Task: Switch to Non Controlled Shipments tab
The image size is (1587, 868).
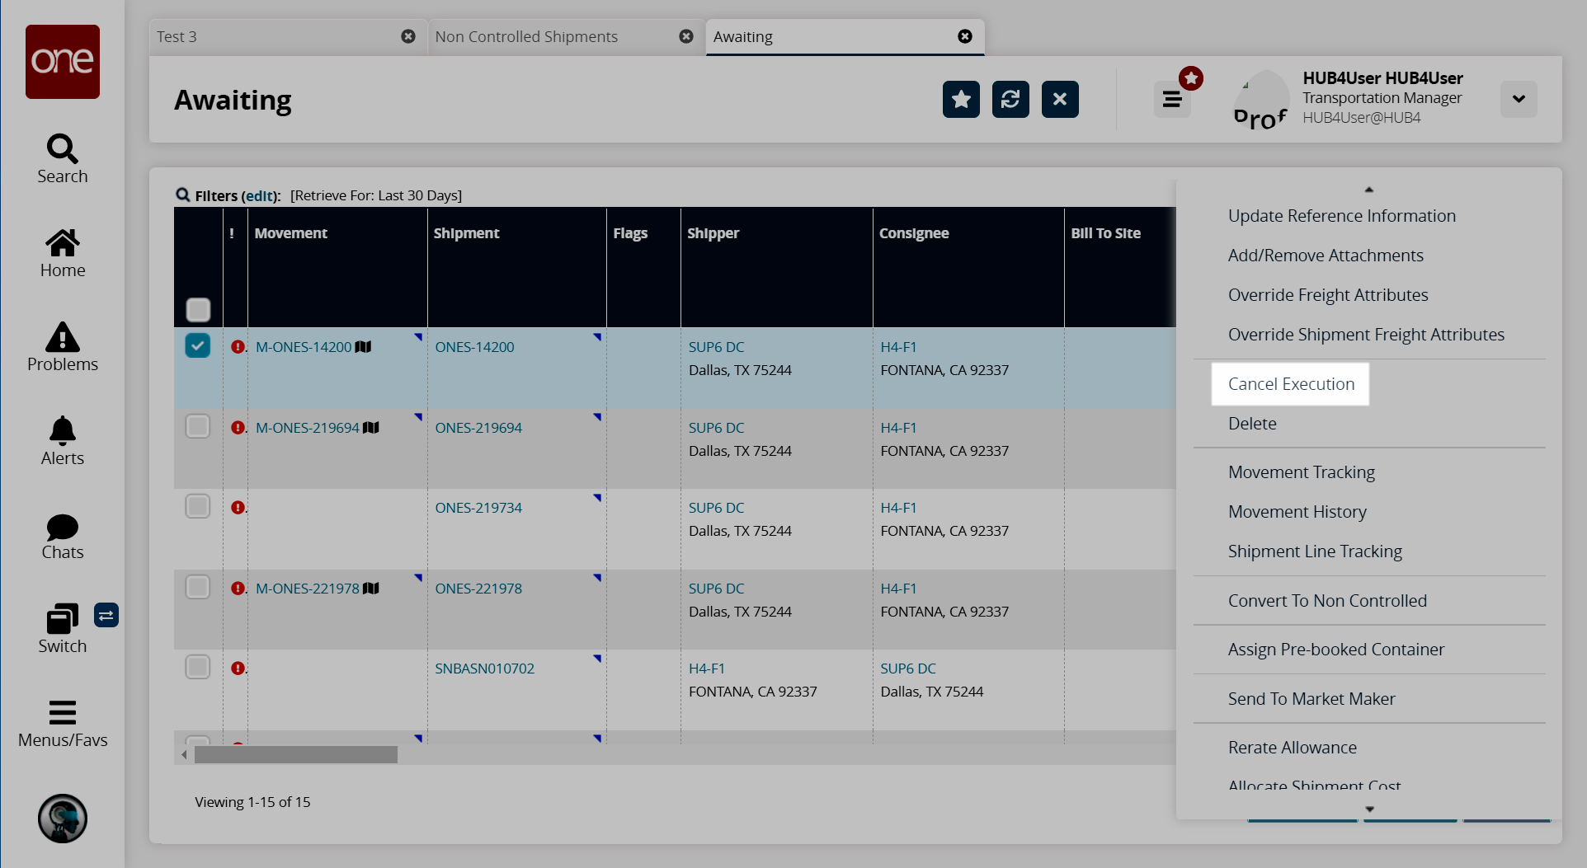Action: click(x=526, y=37)
